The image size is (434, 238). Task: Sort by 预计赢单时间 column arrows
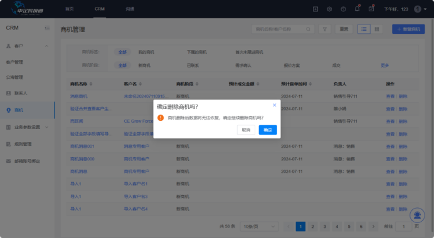tap(310, 84)
